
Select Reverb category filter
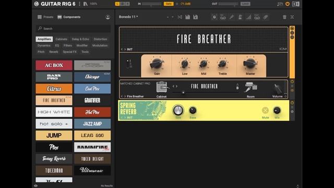54,52
